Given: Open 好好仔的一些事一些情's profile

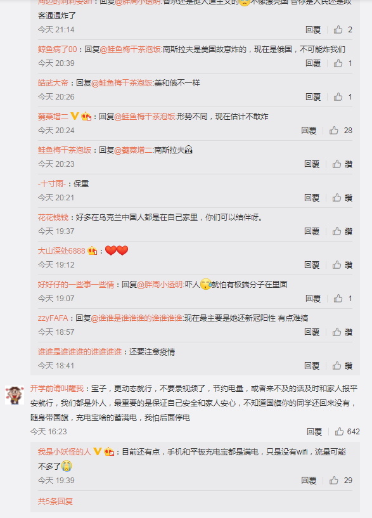Looking at the screenshot, I should click(76, 285).
